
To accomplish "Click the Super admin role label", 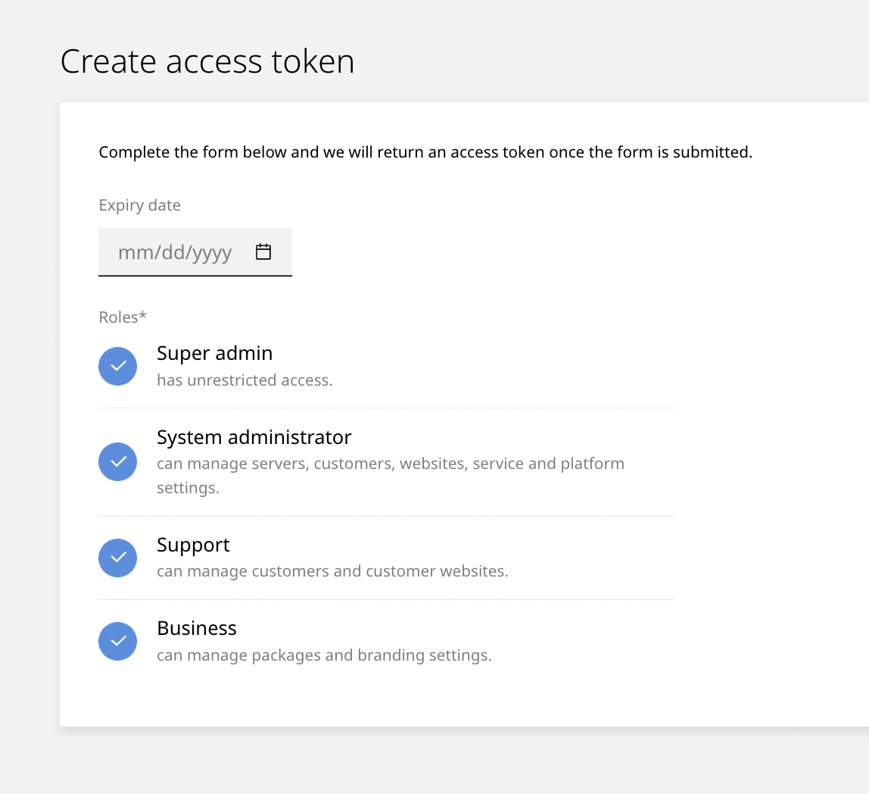I will [214, 353].
